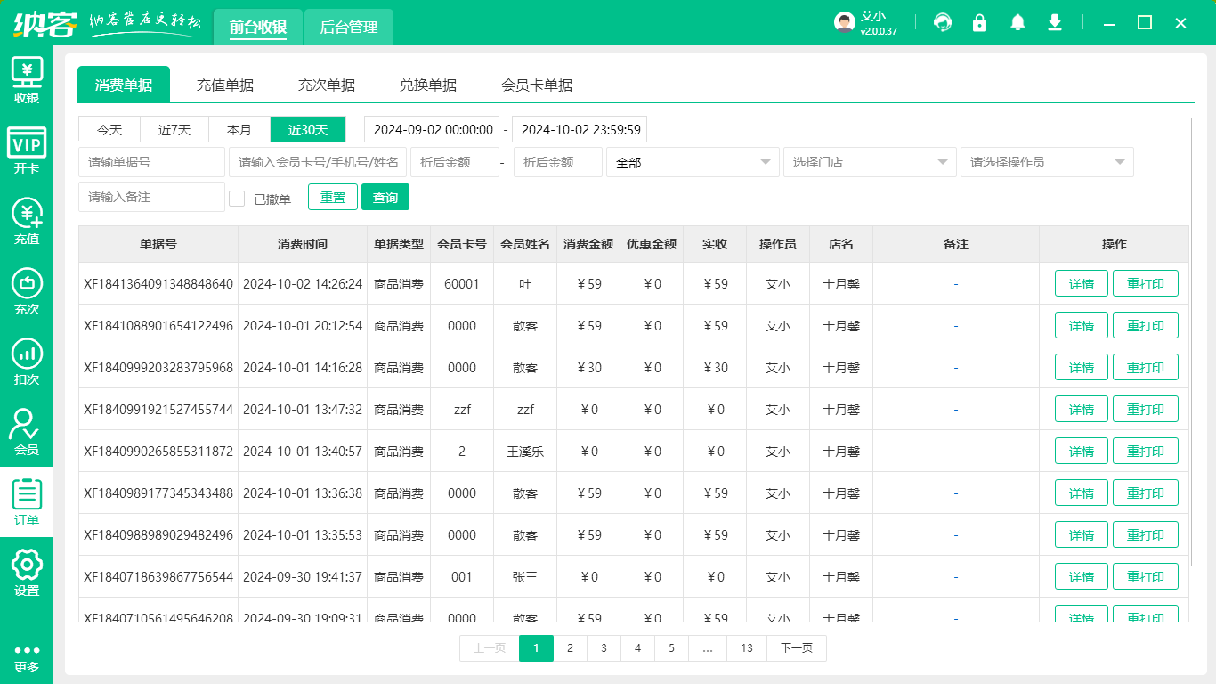Click 重打印 for order at 13:35:53
This screenshot has height=684, width=1216.
[1146, 535]
